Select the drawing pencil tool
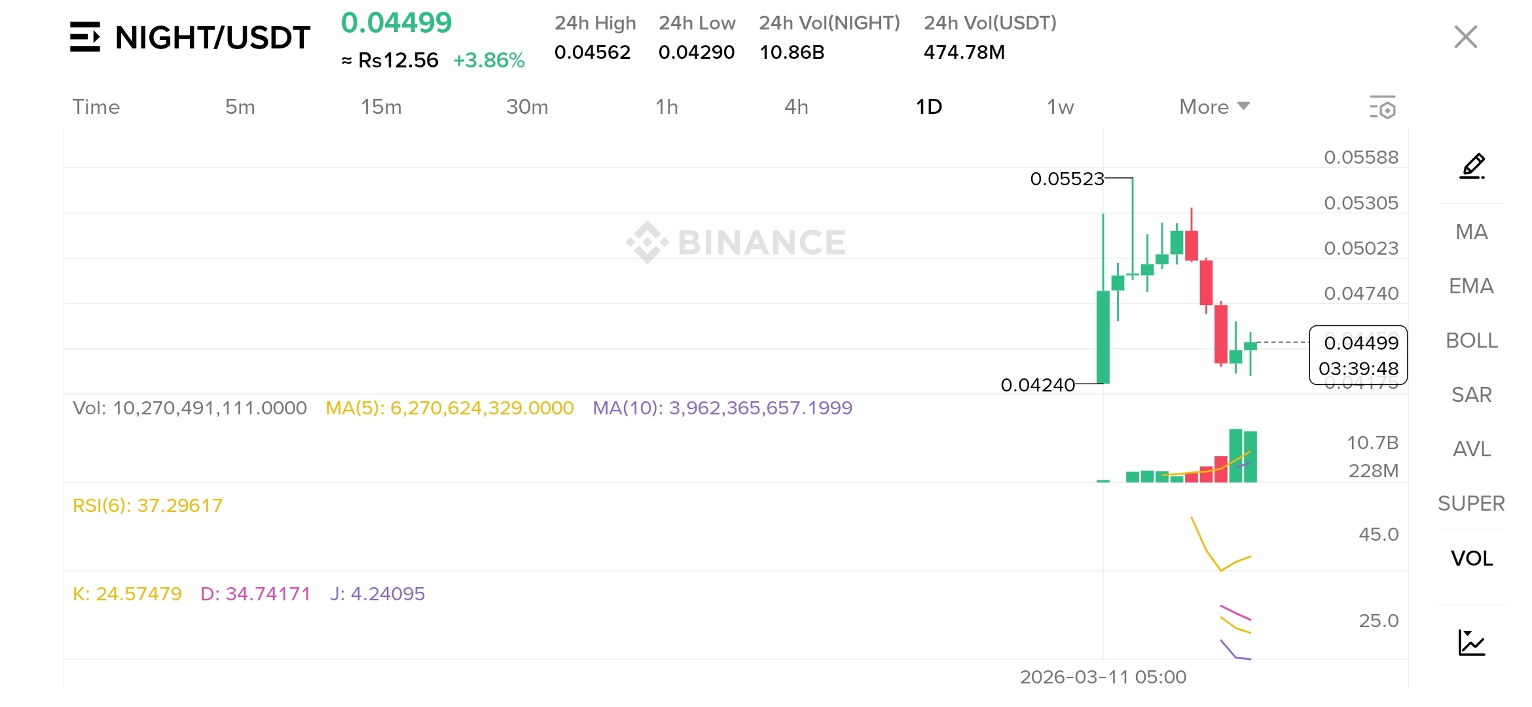Screen dimensions: 1532x707 [1472, 166]
